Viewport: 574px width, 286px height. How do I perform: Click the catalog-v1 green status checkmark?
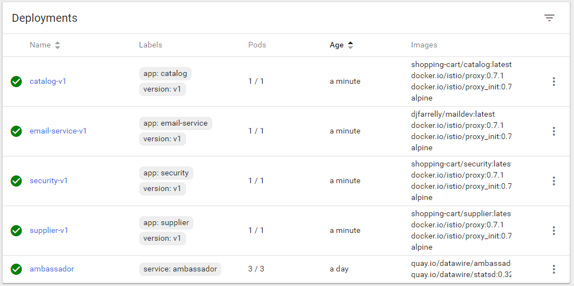[16, 82]
